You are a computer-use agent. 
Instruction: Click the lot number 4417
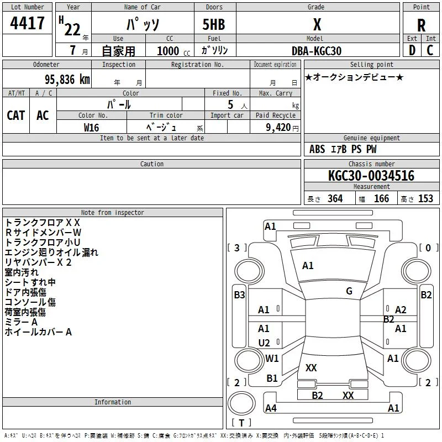[x=28, y=23]
